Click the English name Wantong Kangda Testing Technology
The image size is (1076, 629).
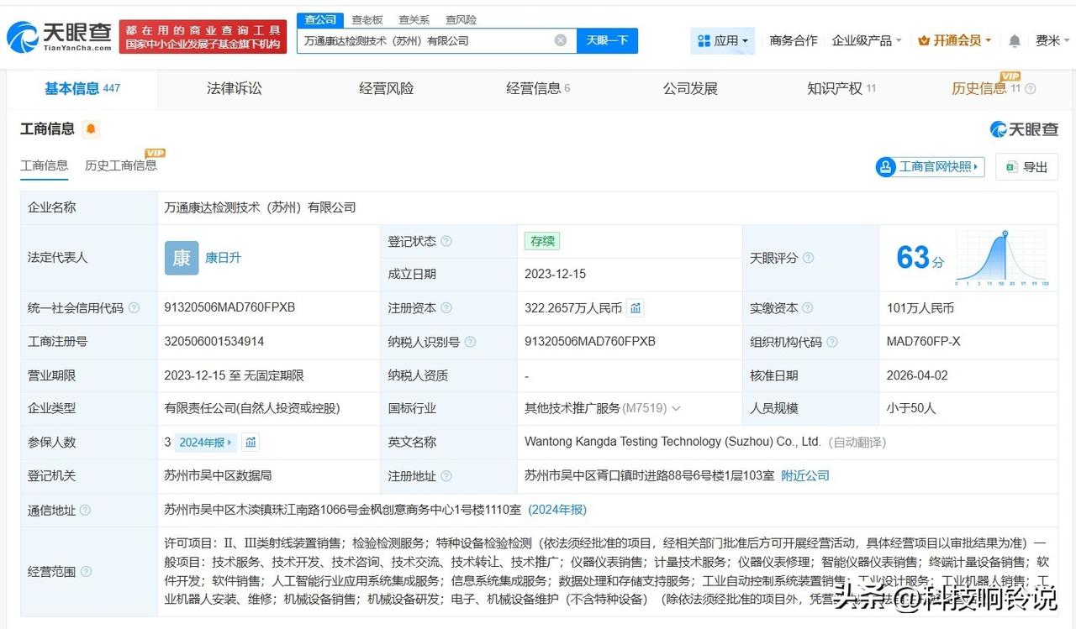[672, 442]
